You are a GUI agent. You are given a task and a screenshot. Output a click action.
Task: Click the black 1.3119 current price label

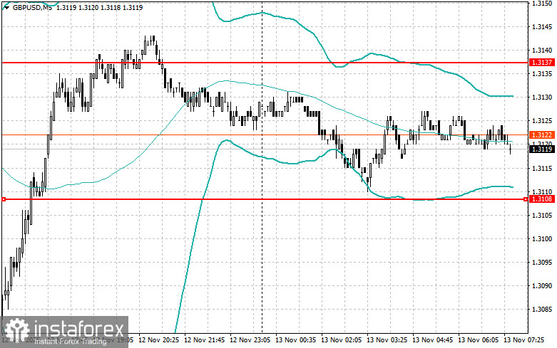pos(542,149)
